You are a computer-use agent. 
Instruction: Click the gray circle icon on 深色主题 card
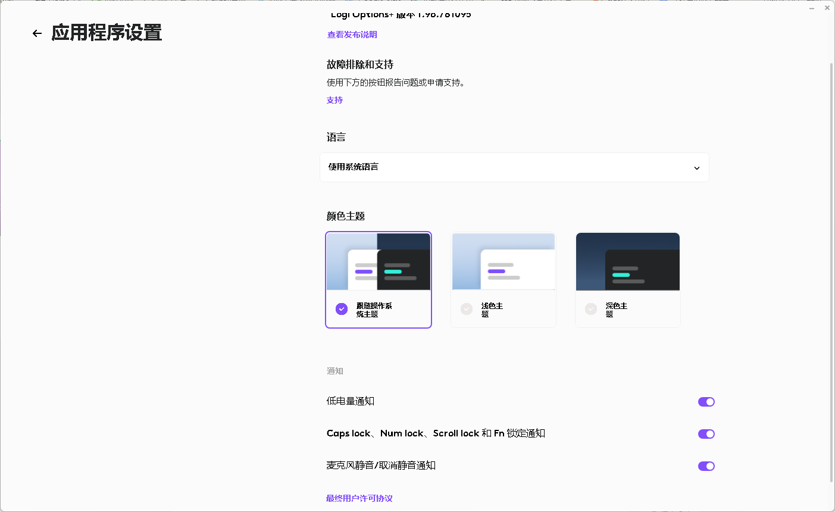tap(590, 309)
